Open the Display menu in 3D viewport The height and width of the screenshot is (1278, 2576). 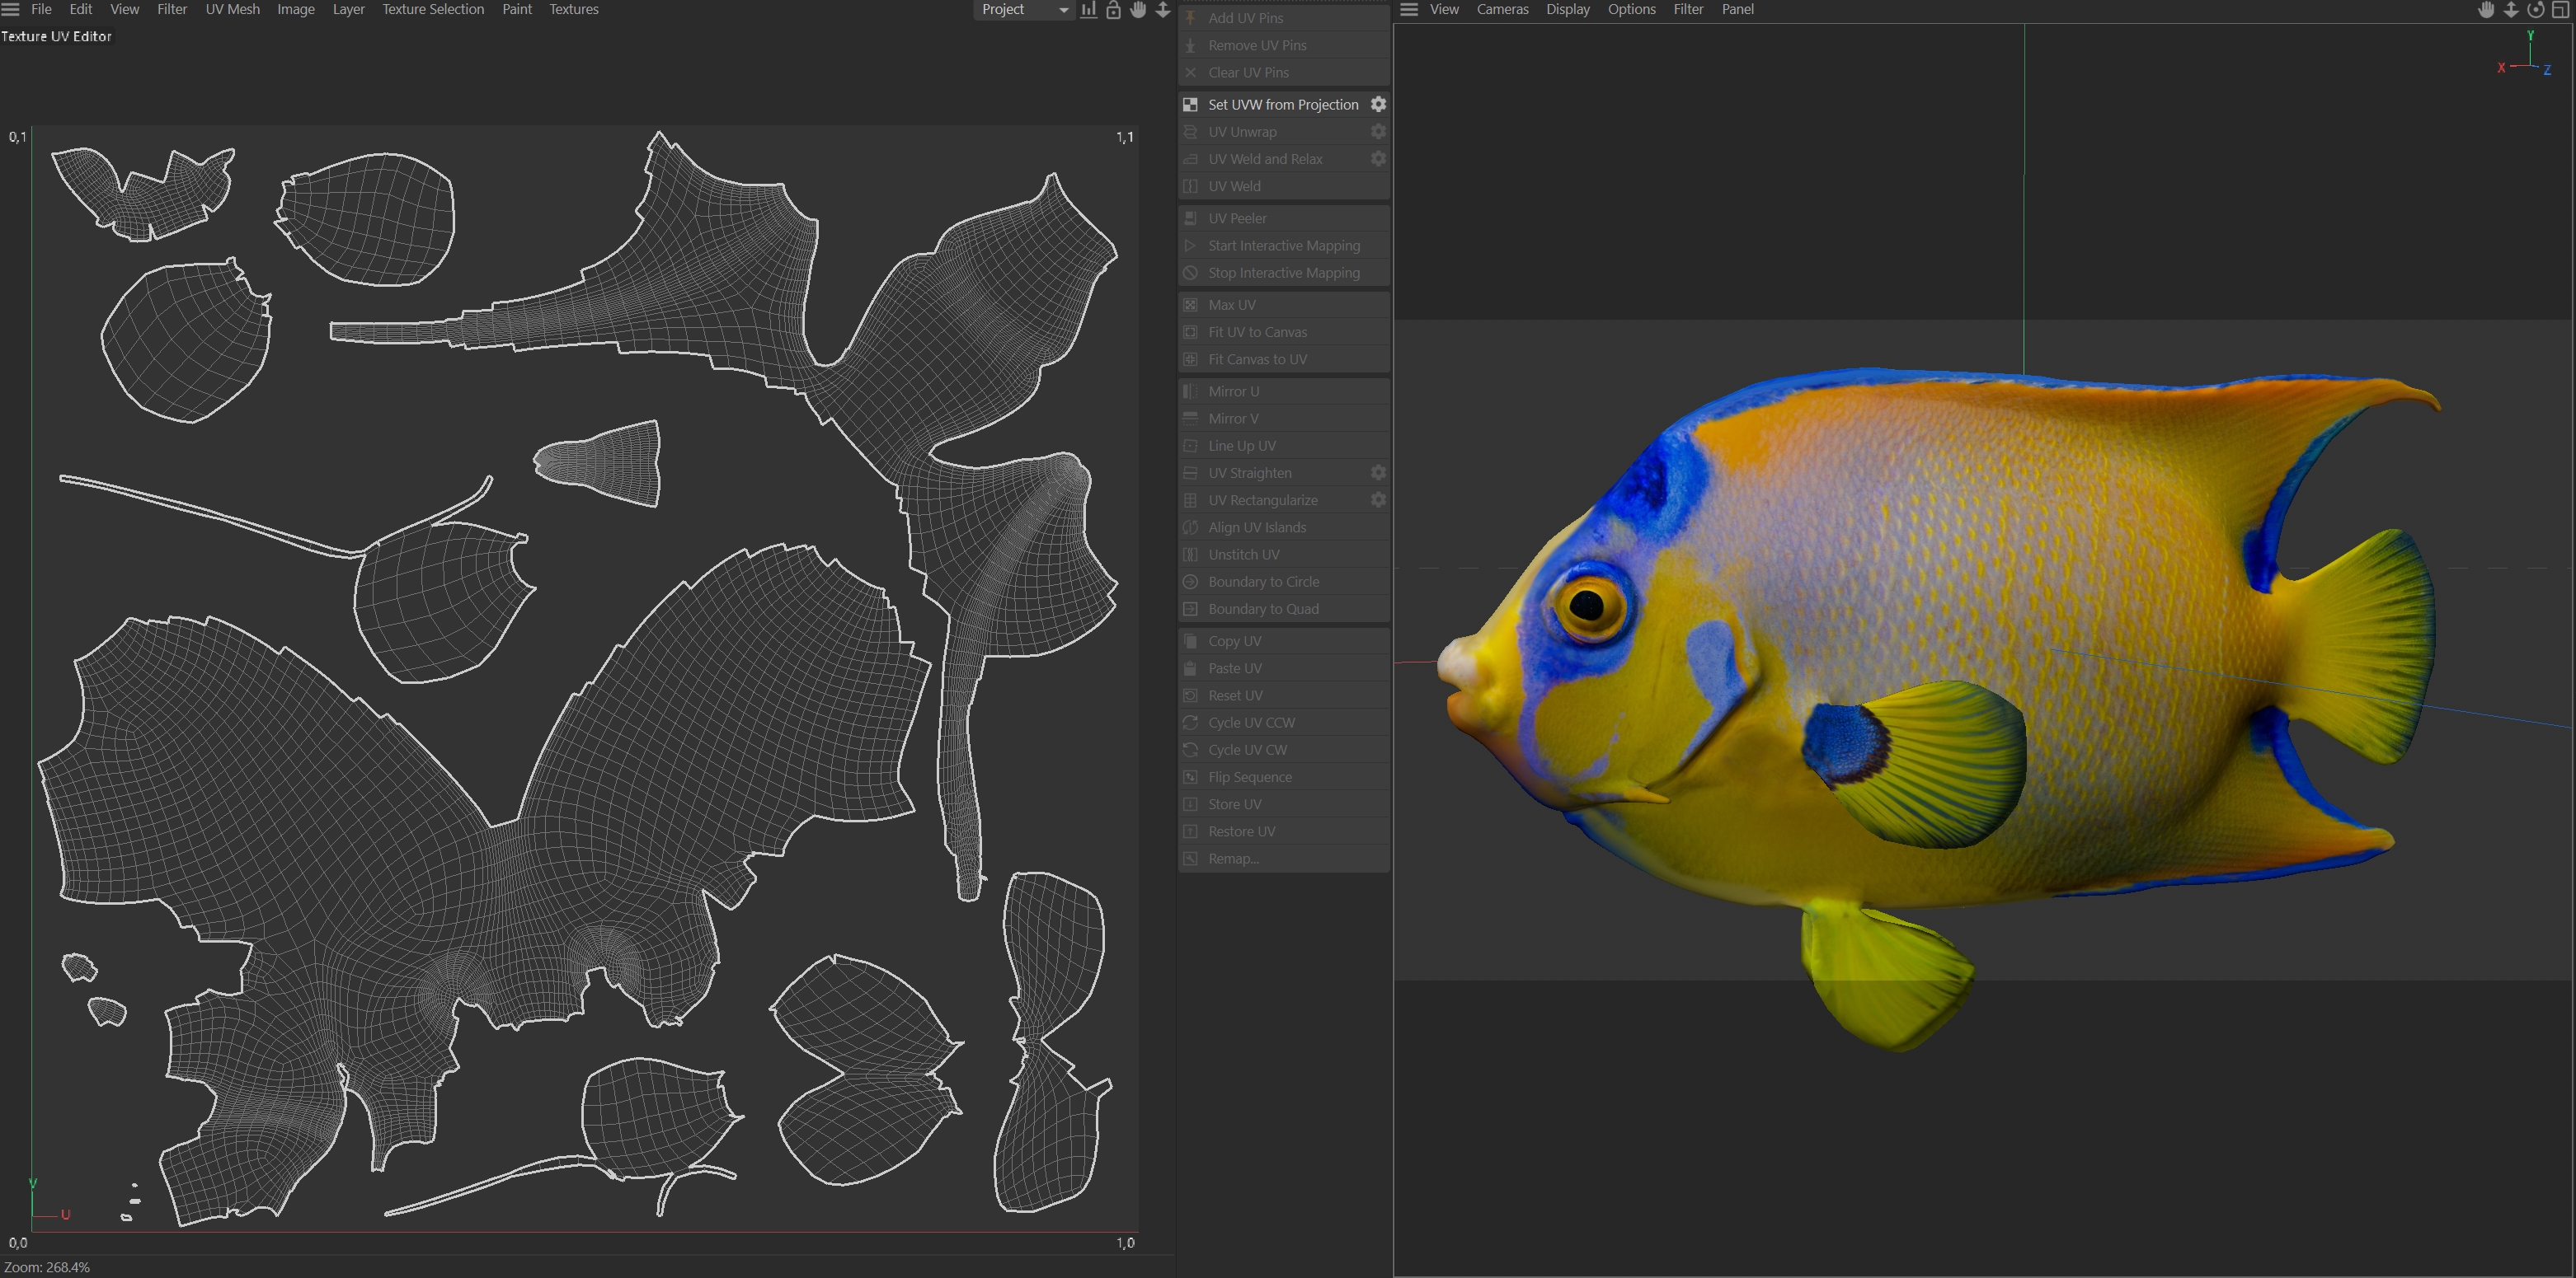point(1567,10)
